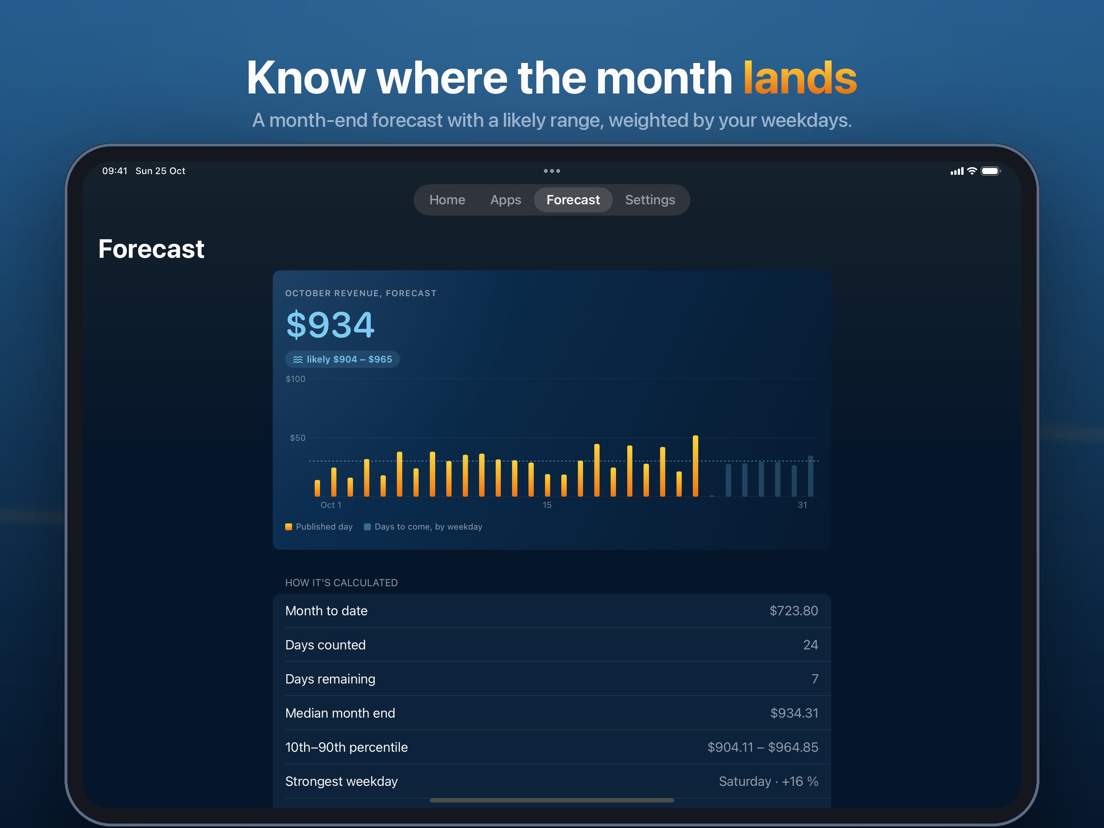
Task: Select the 'Strongest weekday' row
Action: (552, 781)
